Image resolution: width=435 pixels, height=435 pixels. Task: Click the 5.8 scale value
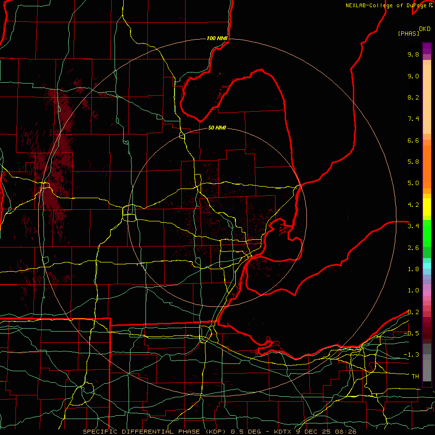point(413,162)
